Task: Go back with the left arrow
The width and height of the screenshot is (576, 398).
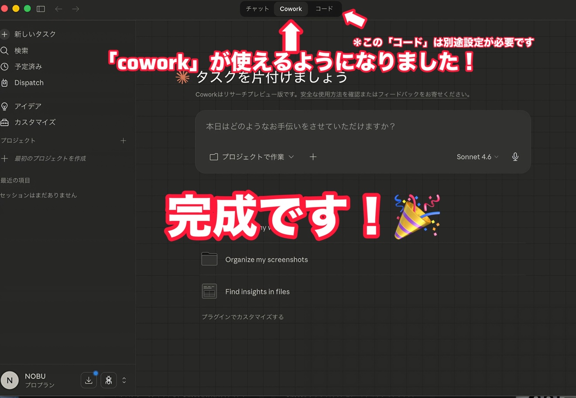Action: tap(58, 9)
